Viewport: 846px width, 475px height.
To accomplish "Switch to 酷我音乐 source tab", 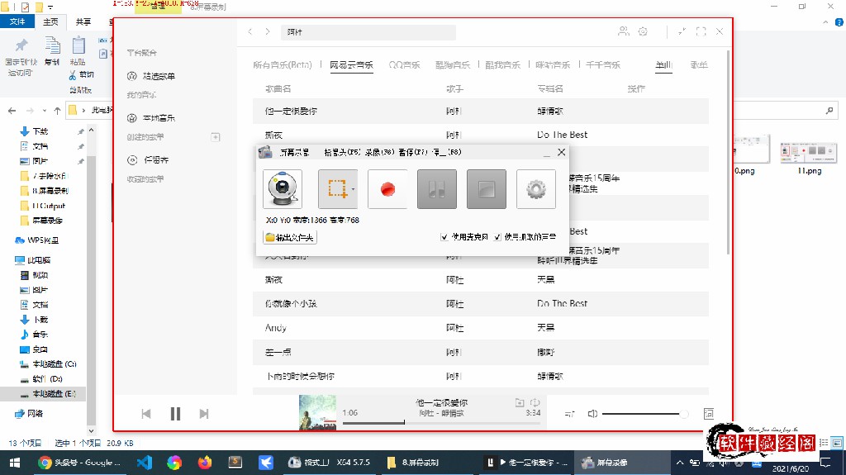I will coord(502,64).
